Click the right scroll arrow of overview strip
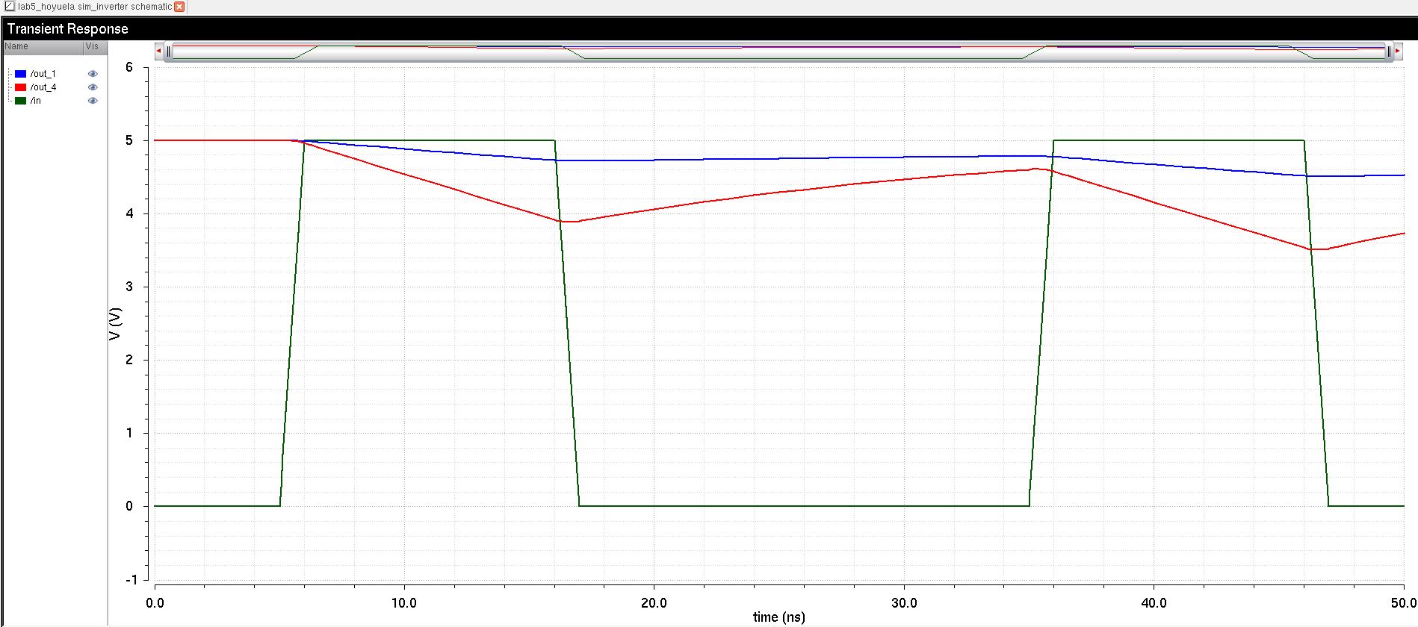The width and height of the screenshot is (1418, 627). (1398, 51)
